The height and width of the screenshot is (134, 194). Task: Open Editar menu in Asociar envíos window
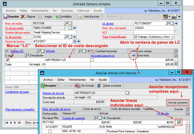(x=61, y=80)
